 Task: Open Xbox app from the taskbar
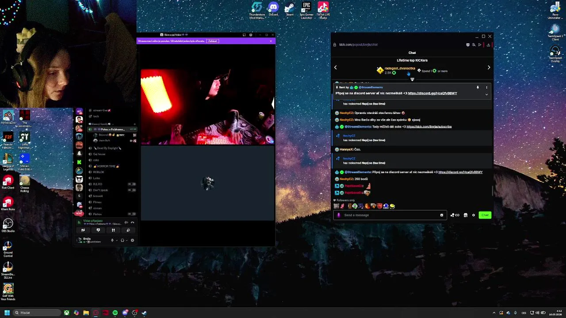pyautogui.click(x=66, y=313)
